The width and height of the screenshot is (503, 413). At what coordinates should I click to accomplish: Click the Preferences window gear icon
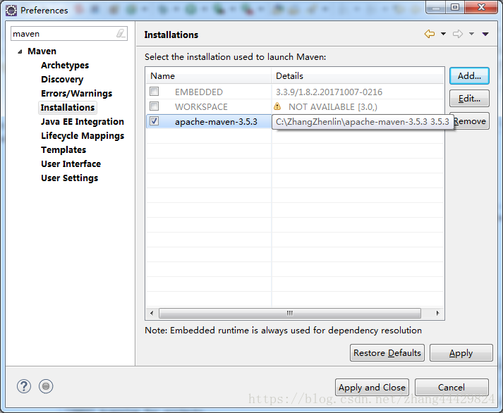point(11,11)
